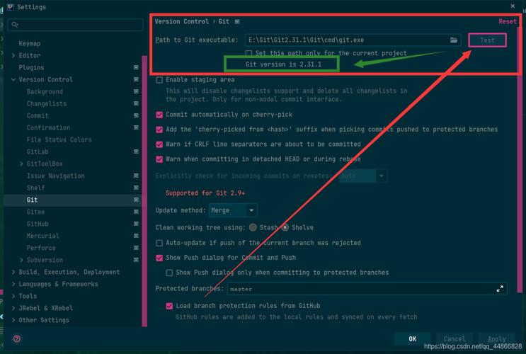Open help via the question mark icon
The image size is (526, 354).
click(x=17, y=339)
